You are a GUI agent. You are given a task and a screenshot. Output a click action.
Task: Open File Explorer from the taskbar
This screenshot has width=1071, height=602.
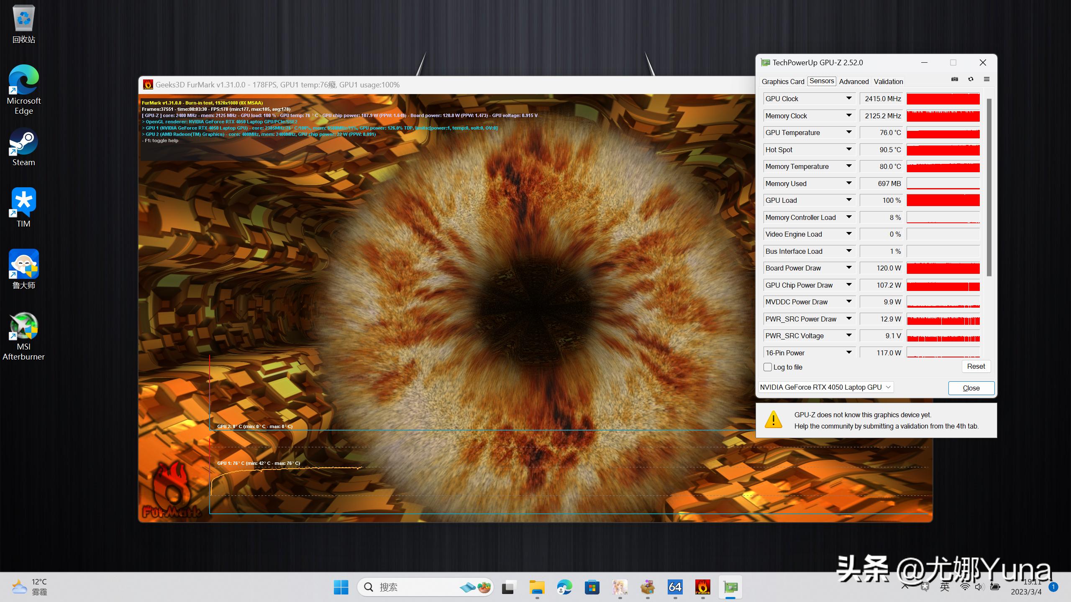[x=537, y=587]
